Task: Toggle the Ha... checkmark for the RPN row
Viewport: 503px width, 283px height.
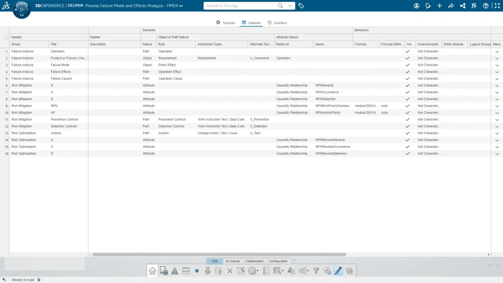Action: pos(407,106)
